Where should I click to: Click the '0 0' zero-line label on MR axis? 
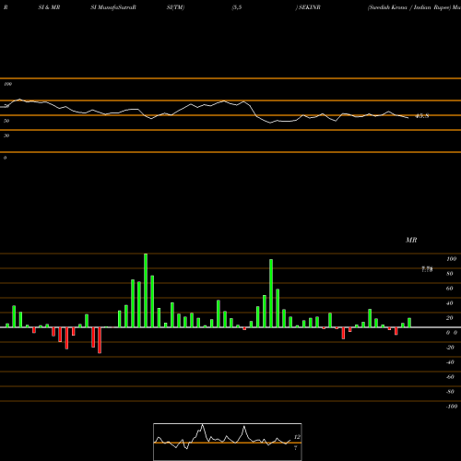tap(452, 333)
